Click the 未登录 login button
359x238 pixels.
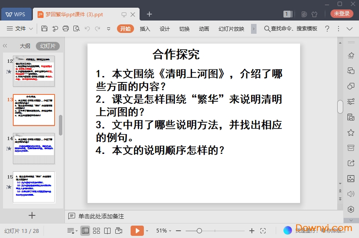click(341, 14)
